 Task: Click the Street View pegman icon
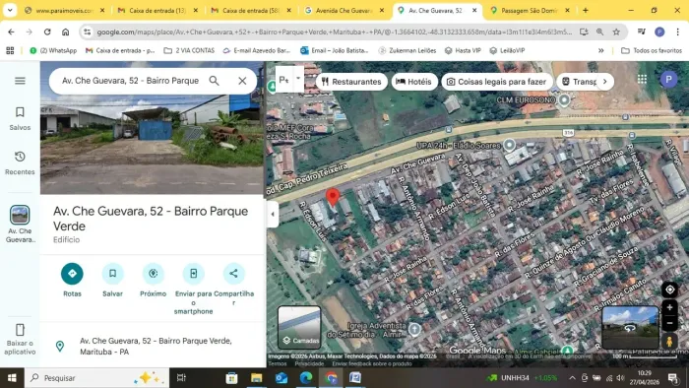point(669,342)
